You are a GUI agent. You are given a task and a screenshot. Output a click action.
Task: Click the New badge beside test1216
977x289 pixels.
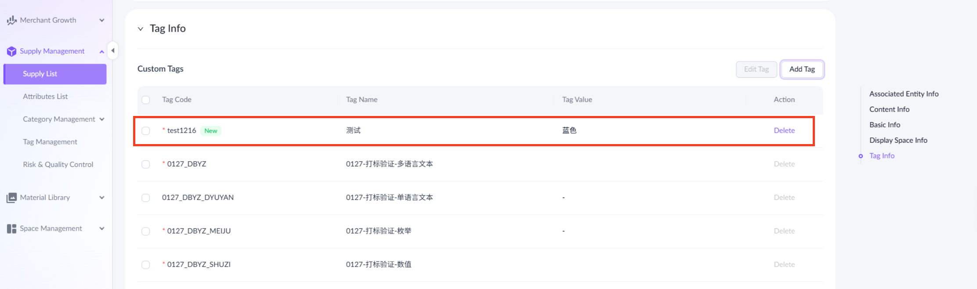coord(211,130)
